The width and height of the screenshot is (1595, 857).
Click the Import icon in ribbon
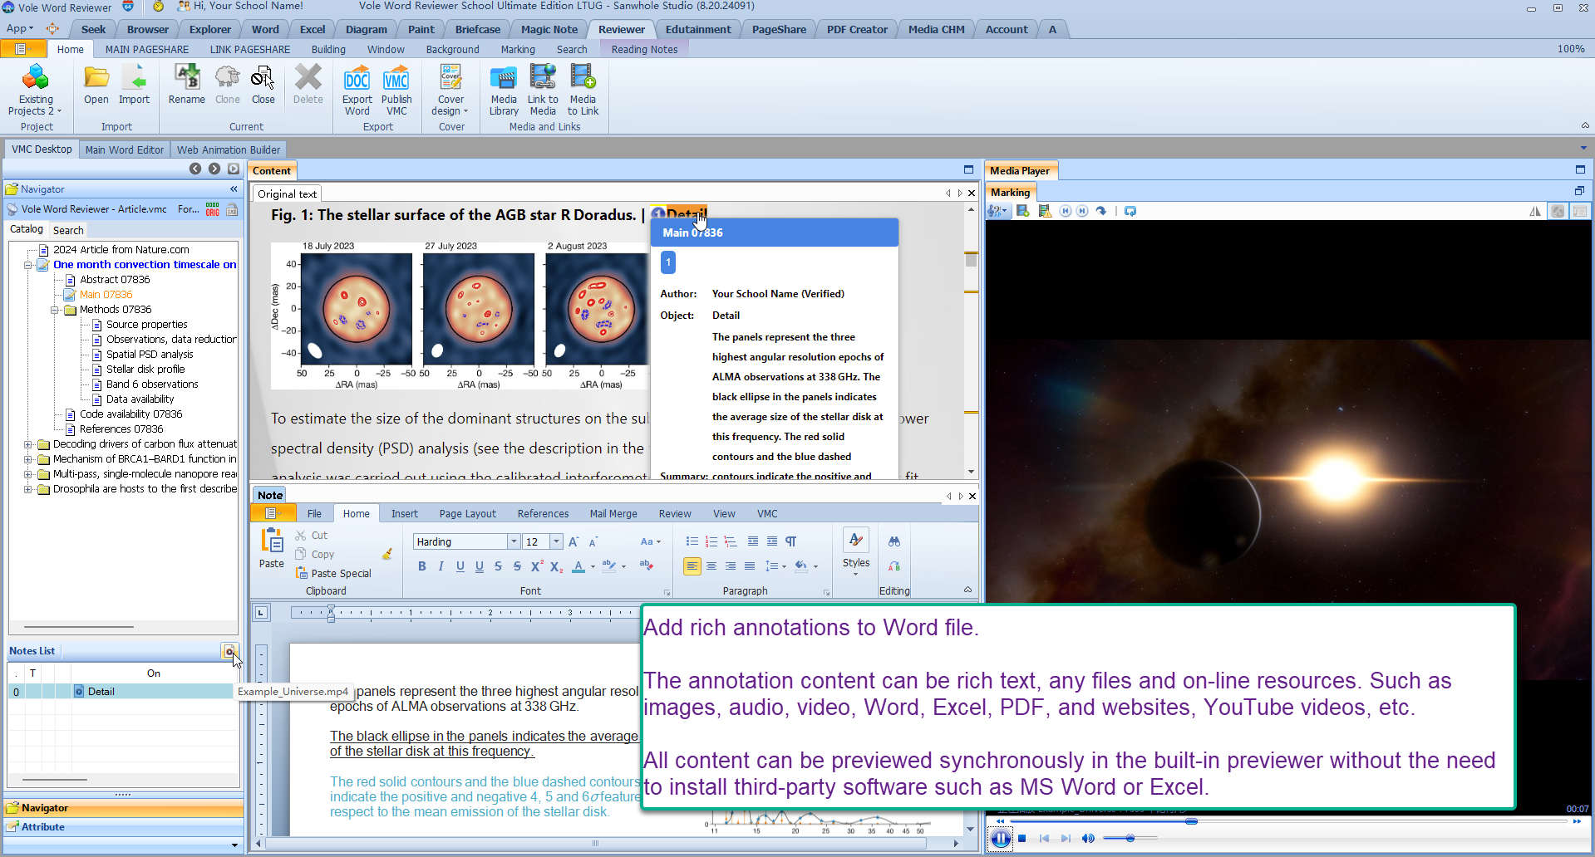(x=134, y=85)
